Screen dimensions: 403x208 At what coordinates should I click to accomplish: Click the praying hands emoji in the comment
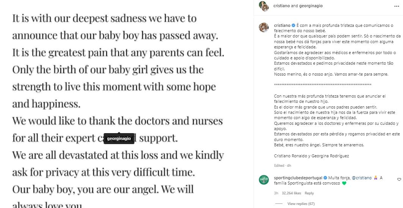click(375, 177)
